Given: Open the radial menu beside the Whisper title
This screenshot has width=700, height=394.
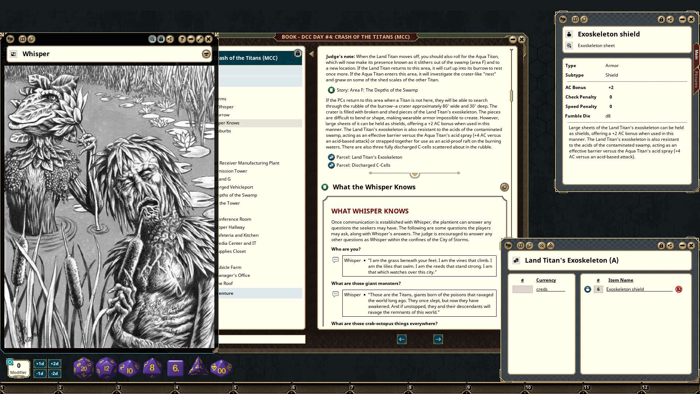Looking at the screenshot, I should (205, 54).
